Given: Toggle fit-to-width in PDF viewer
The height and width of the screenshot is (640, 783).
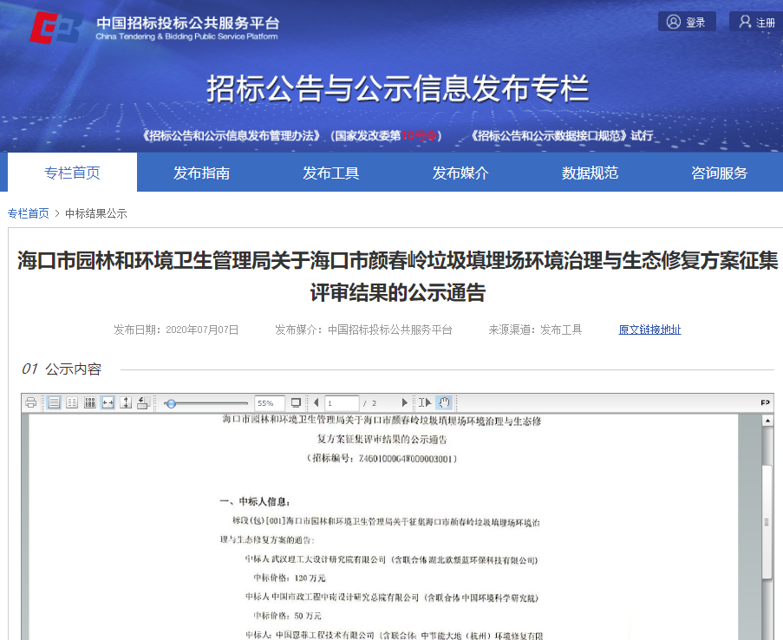Looking at the screenshot, I should pyautogui.click(x=108, y=402).
